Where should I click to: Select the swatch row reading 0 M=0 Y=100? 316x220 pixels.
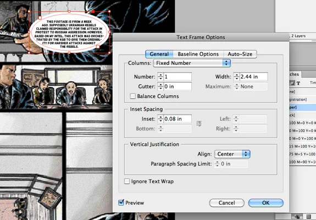(x=303, y=139)
